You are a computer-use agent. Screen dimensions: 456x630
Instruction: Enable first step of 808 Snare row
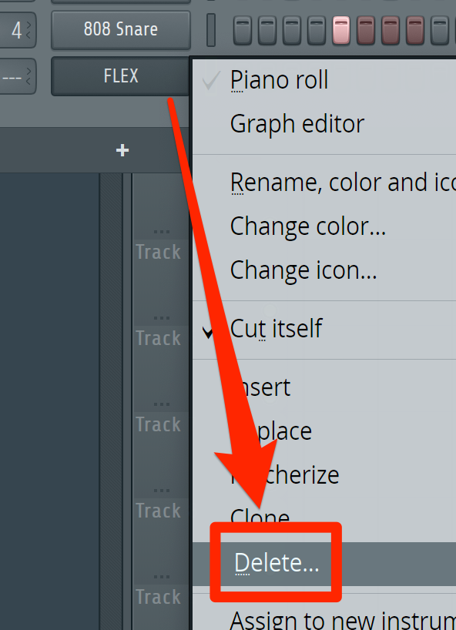(243, 30)
